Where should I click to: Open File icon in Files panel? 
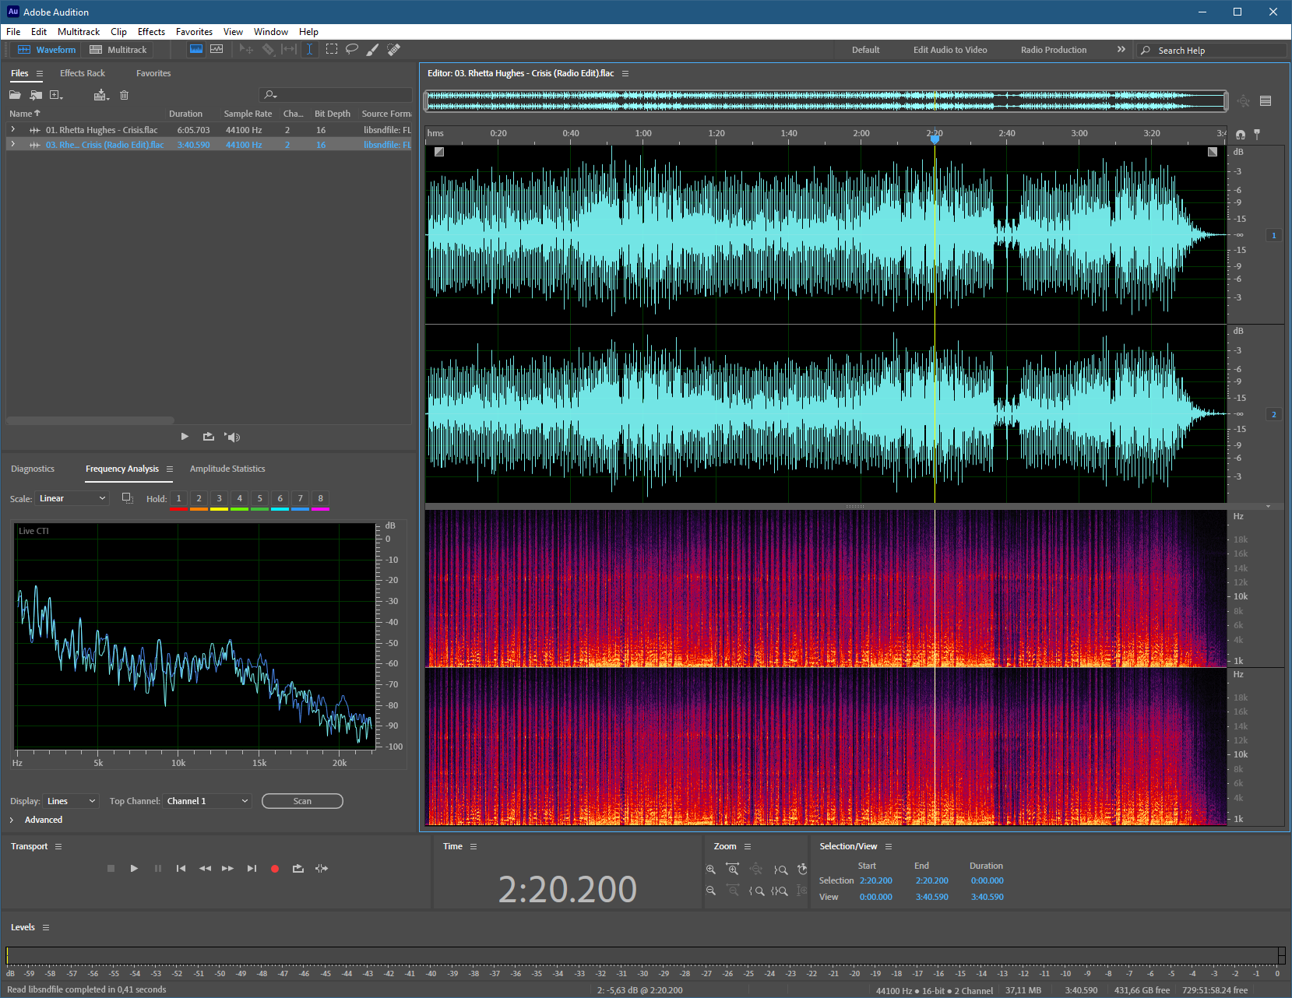pyautogui.click(x=15, y=95)
